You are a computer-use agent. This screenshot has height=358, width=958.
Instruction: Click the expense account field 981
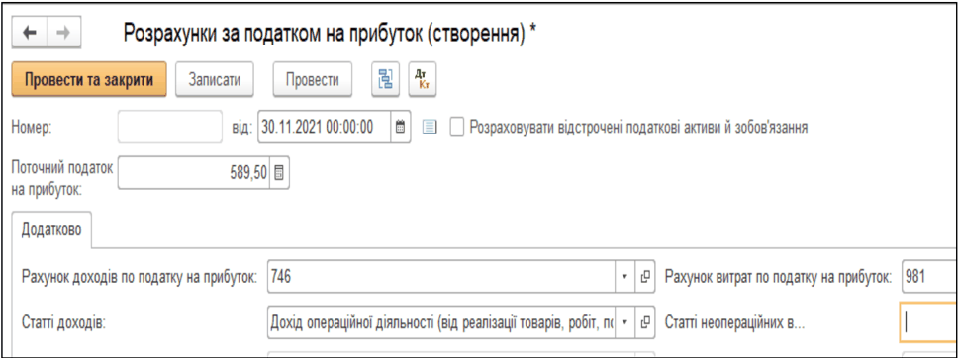pos(928,277)
